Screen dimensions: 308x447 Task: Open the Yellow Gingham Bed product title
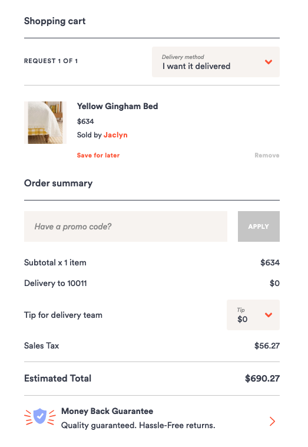(x=117, y=106)
